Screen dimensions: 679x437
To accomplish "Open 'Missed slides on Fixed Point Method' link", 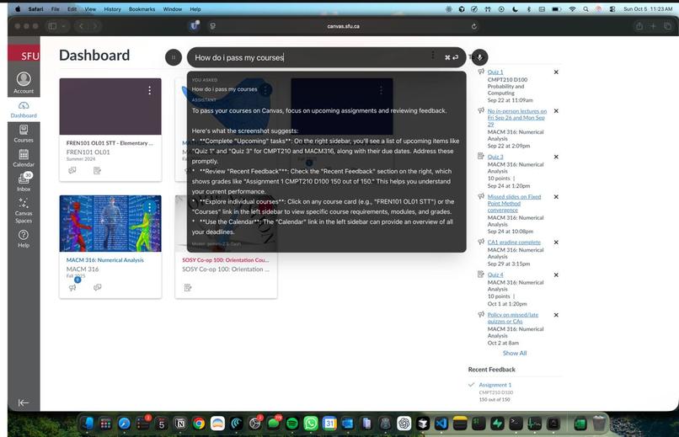I will point(514,203).
